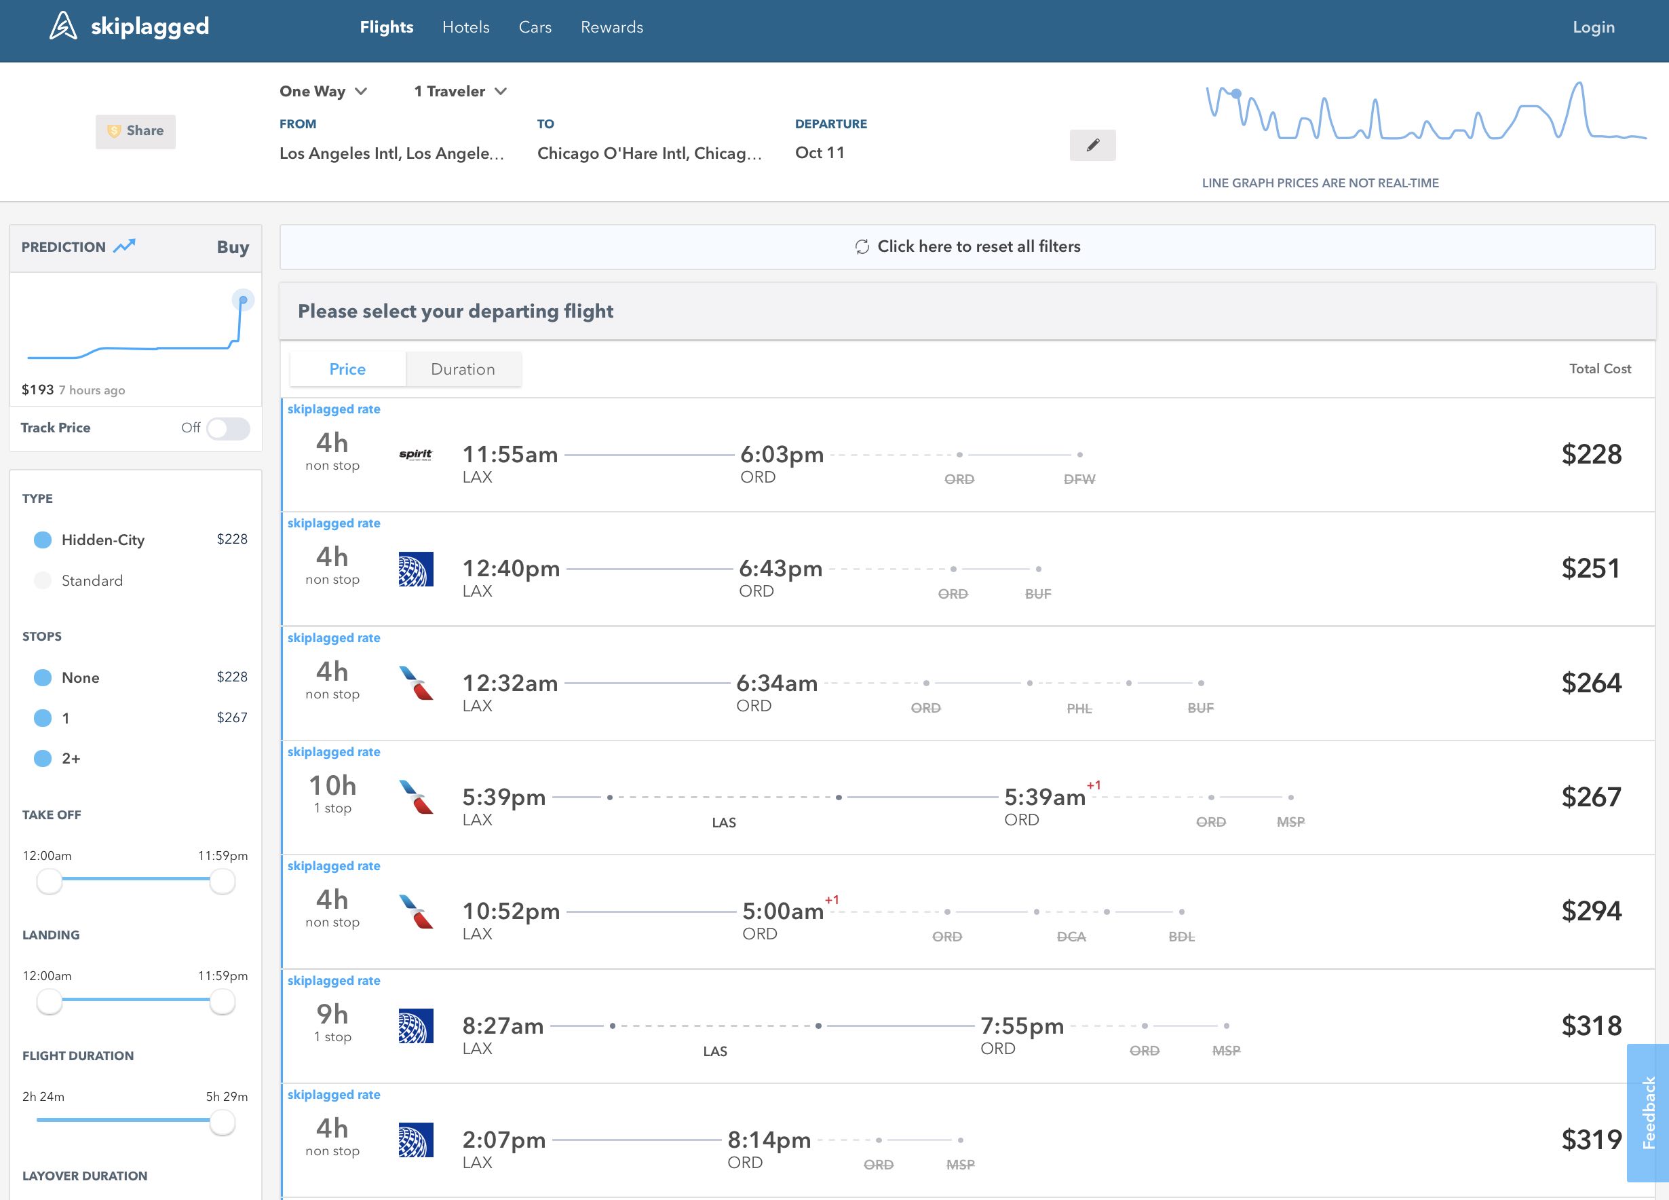Click the Share button
The width and height of the screenshot is (1669, 1200).
(136, 131)
